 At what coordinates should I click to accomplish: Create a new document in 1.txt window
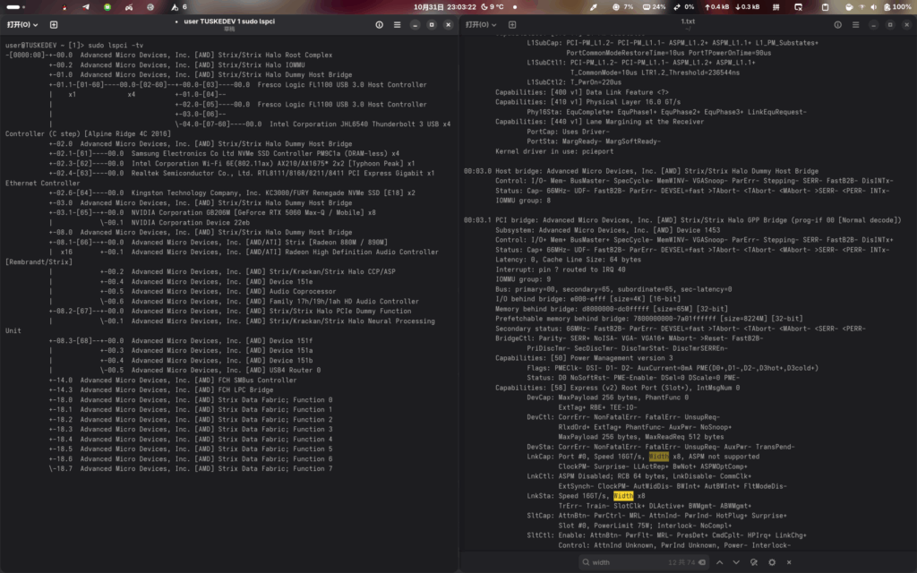click(x=511, y=24)
